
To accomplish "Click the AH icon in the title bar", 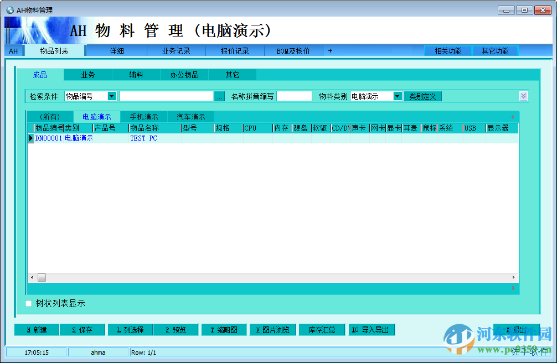I will click(x=10, y=9).
